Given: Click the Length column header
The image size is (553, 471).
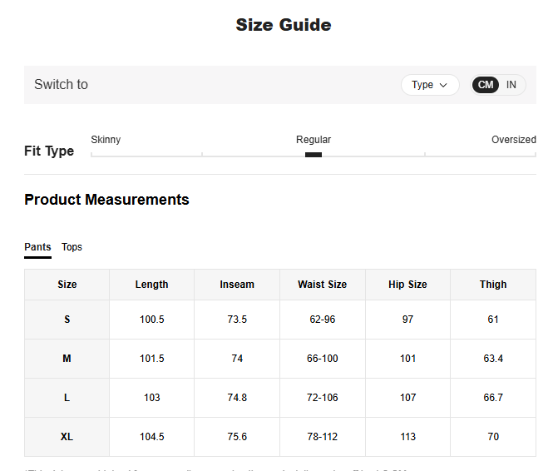Looking at the screenshot, I should [x=151, y=285].
